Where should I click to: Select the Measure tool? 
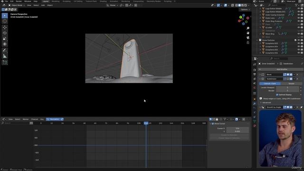click(5, 56)
